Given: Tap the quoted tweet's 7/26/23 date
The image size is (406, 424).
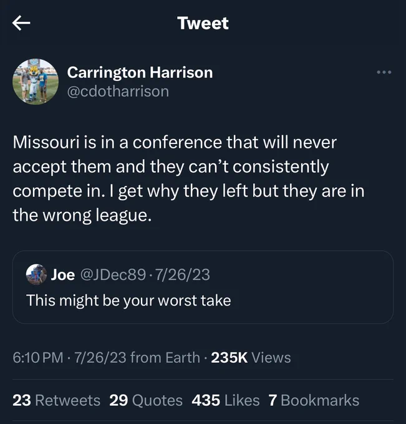Looking at the screenshot, I should pyautogui.click(x=182, y=275).
